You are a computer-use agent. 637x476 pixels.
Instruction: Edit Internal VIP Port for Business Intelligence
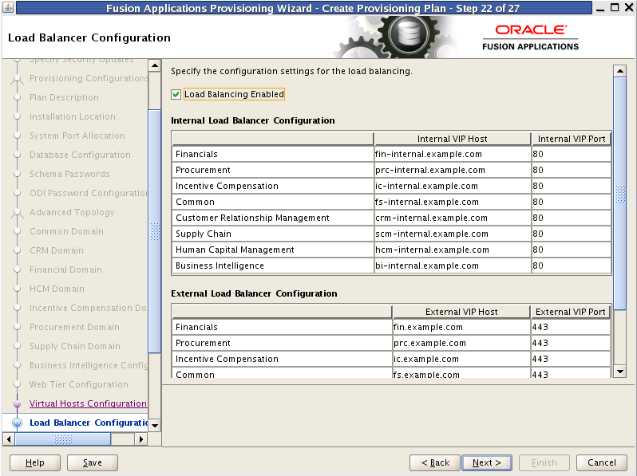point(572,266)
